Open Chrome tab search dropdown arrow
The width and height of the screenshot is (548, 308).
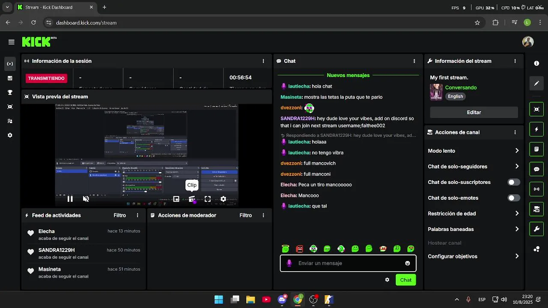point(7,7)
